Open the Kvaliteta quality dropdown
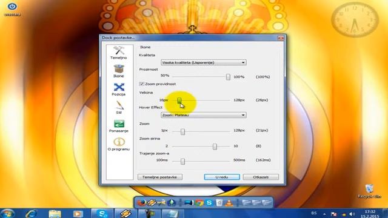This screenshot has height=218, width=388. [204, 62]
